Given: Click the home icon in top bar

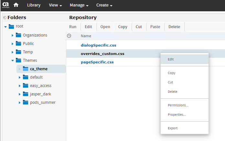Looking at the screenshot, I should 16,5.
